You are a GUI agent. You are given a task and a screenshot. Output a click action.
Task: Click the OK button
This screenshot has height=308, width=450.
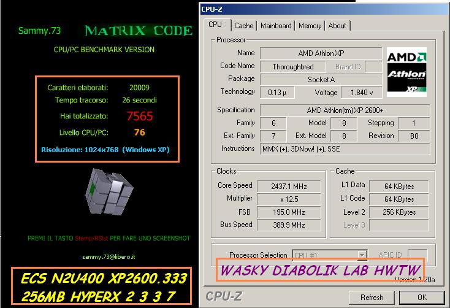click(x=422, y=298)
